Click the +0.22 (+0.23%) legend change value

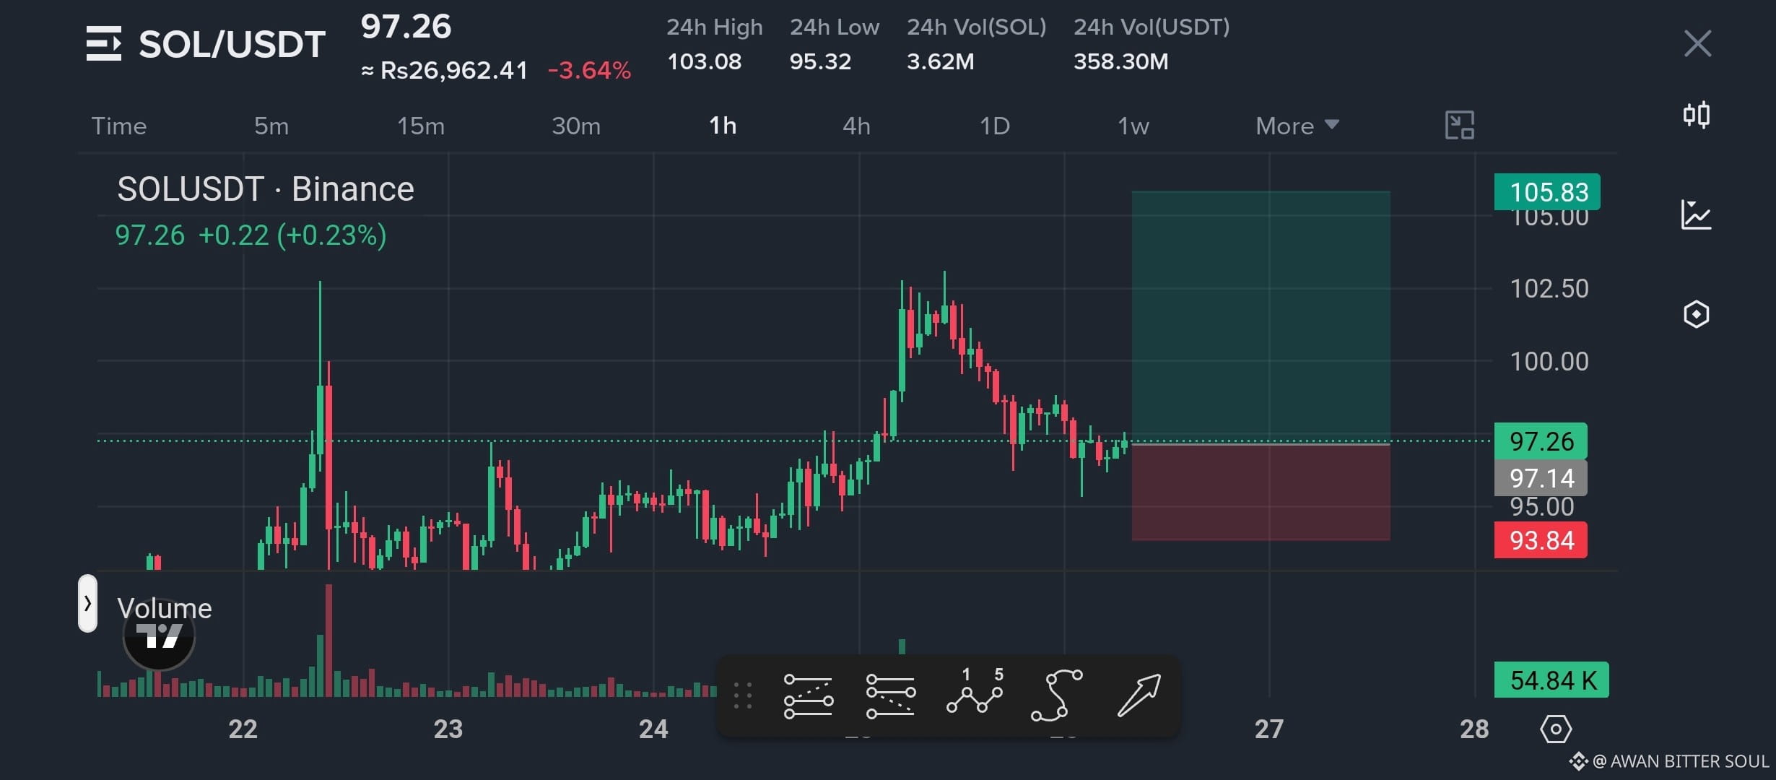pos(292,235)
